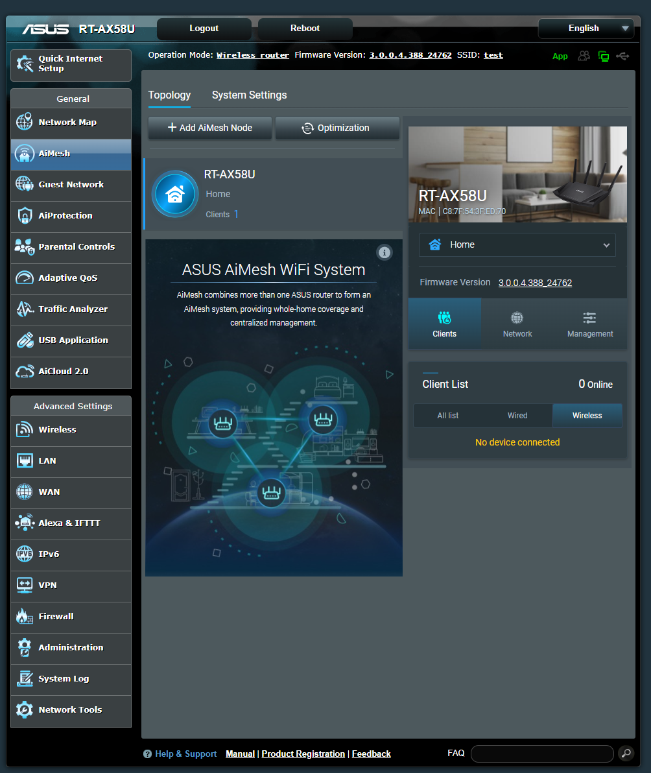This screenshot has width=651, height=773.
Task: Click the RT-AX58U router photo thumbnail
Action: pyautogui.click(x=517, y=174)
